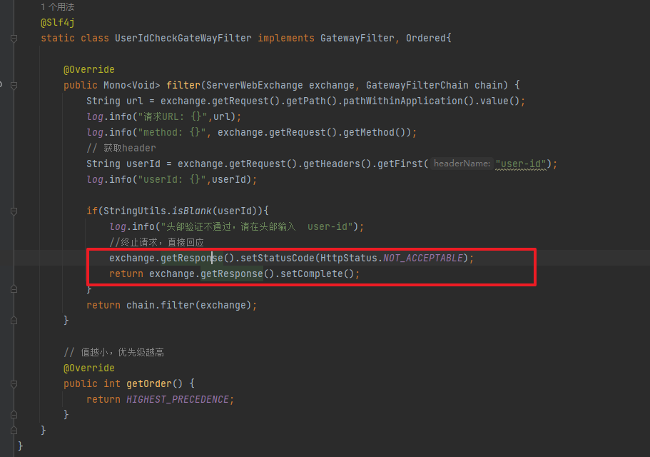Click fold end marker of getOrder method

pos(14,415)
